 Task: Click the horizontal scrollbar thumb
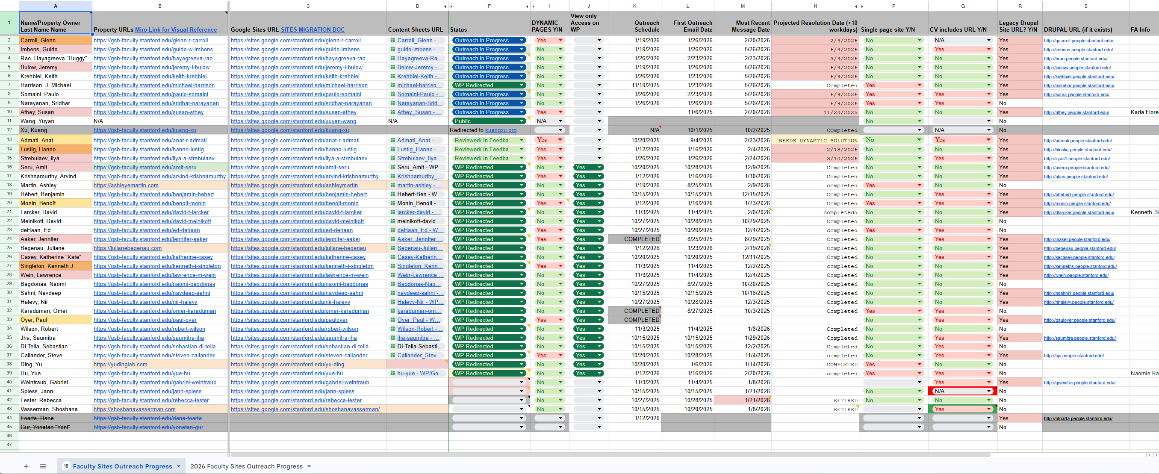click(610, 455)
